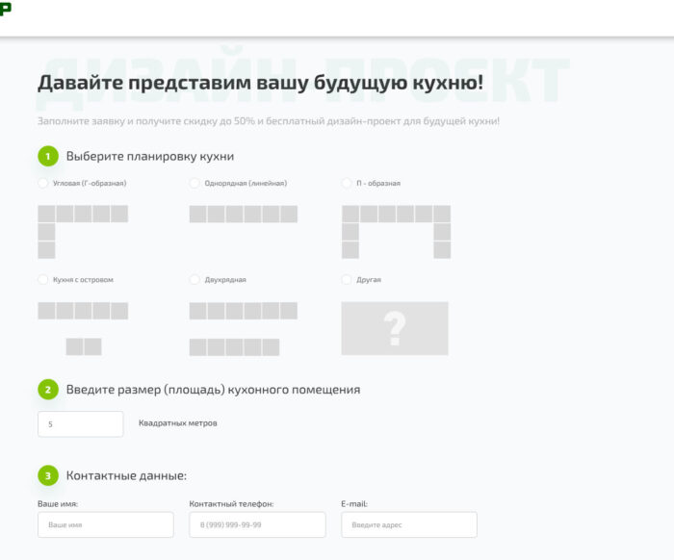This screenshot has width=674, height=560.
Task: Select the Угловая (Г-образная) radio button
Action: [43, 183]
